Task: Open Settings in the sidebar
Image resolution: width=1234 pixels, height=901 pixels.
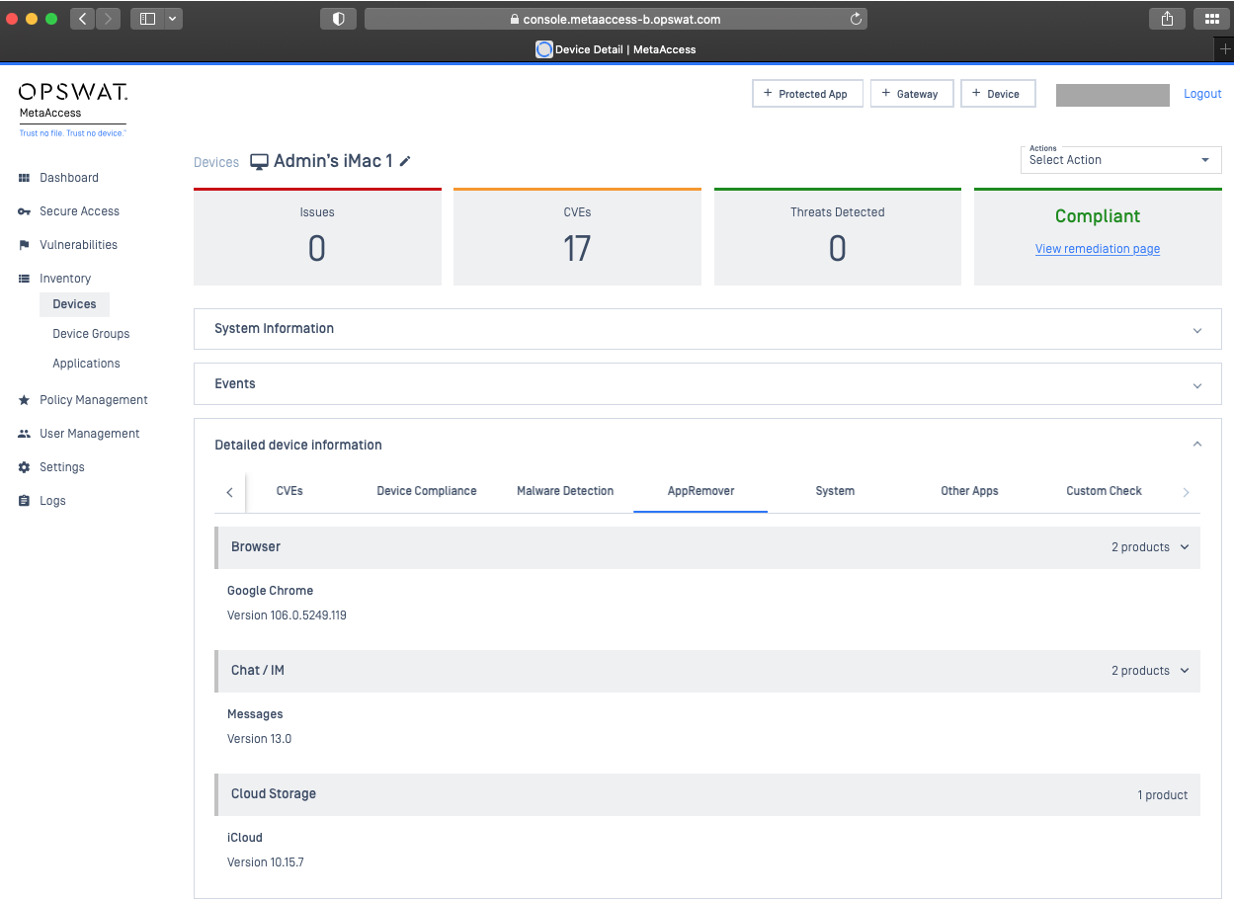Action: pyautogui.click(x=62, y=467)
